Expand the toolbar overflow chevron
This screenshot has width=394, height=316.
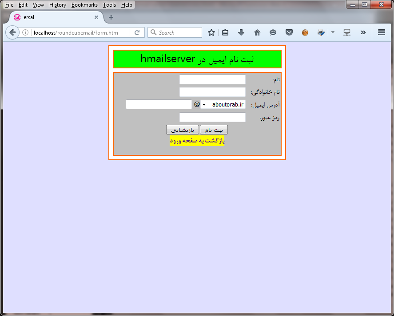point(363,32)
